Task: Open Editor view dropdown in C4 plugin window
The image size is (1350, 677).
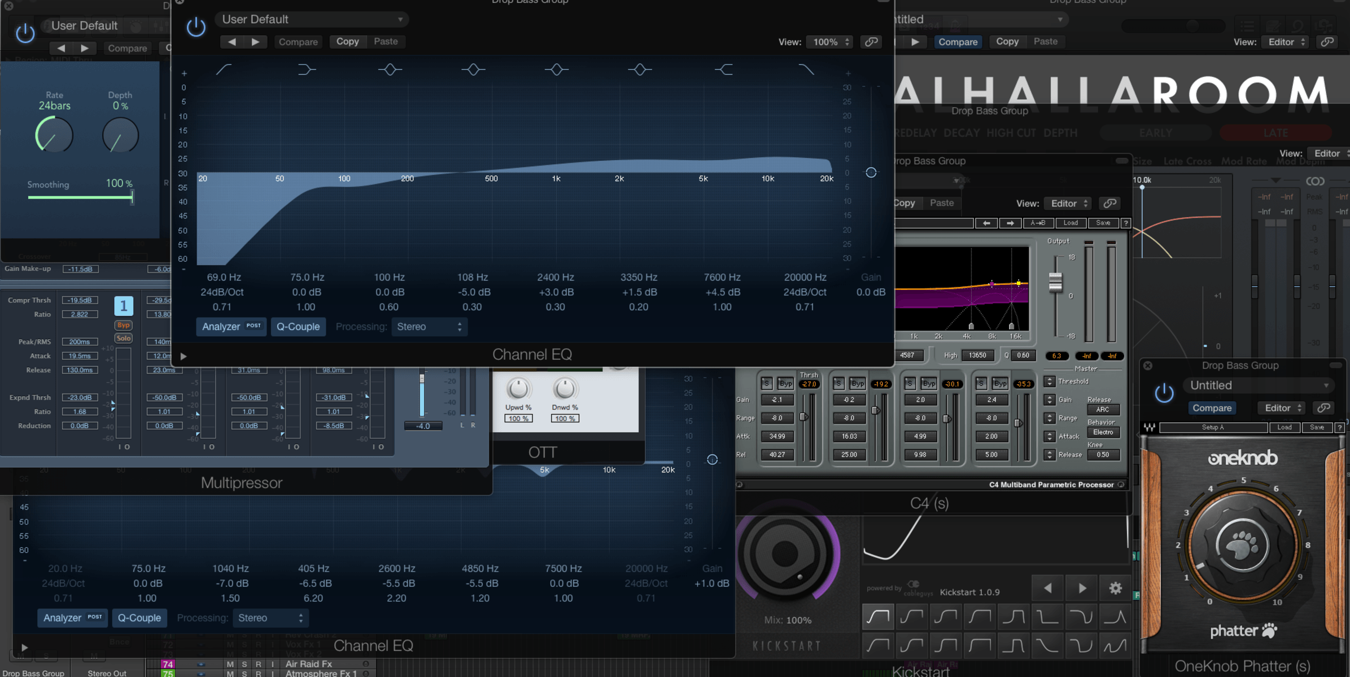Action: 1069,203
